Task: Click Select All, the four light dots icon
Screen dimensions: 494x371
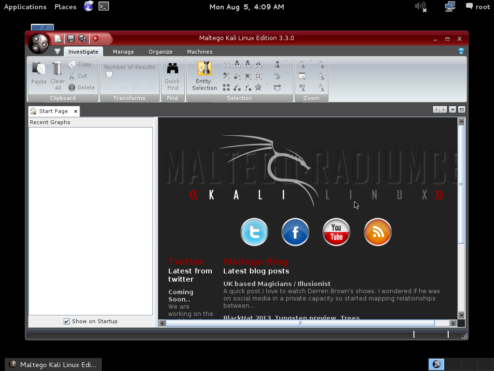Action: coord(226,65)
